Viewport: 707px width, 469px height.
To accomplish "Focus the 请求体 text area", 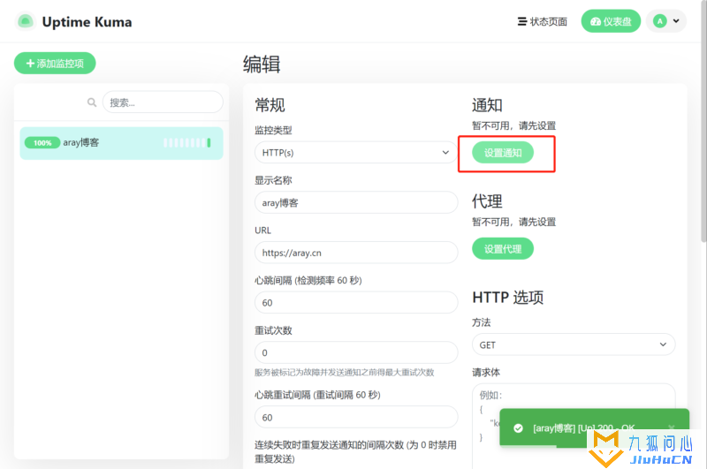I will coord(574,426).
